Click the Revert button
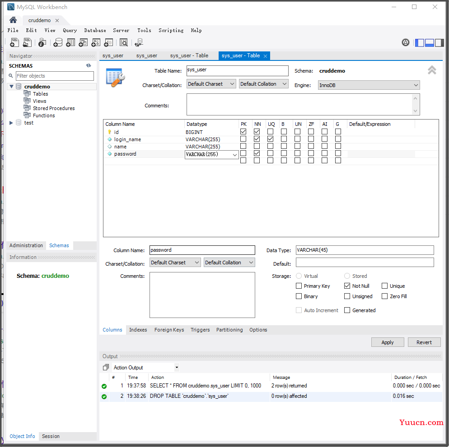This screenshot has width=449, height=447. point(424,342)
